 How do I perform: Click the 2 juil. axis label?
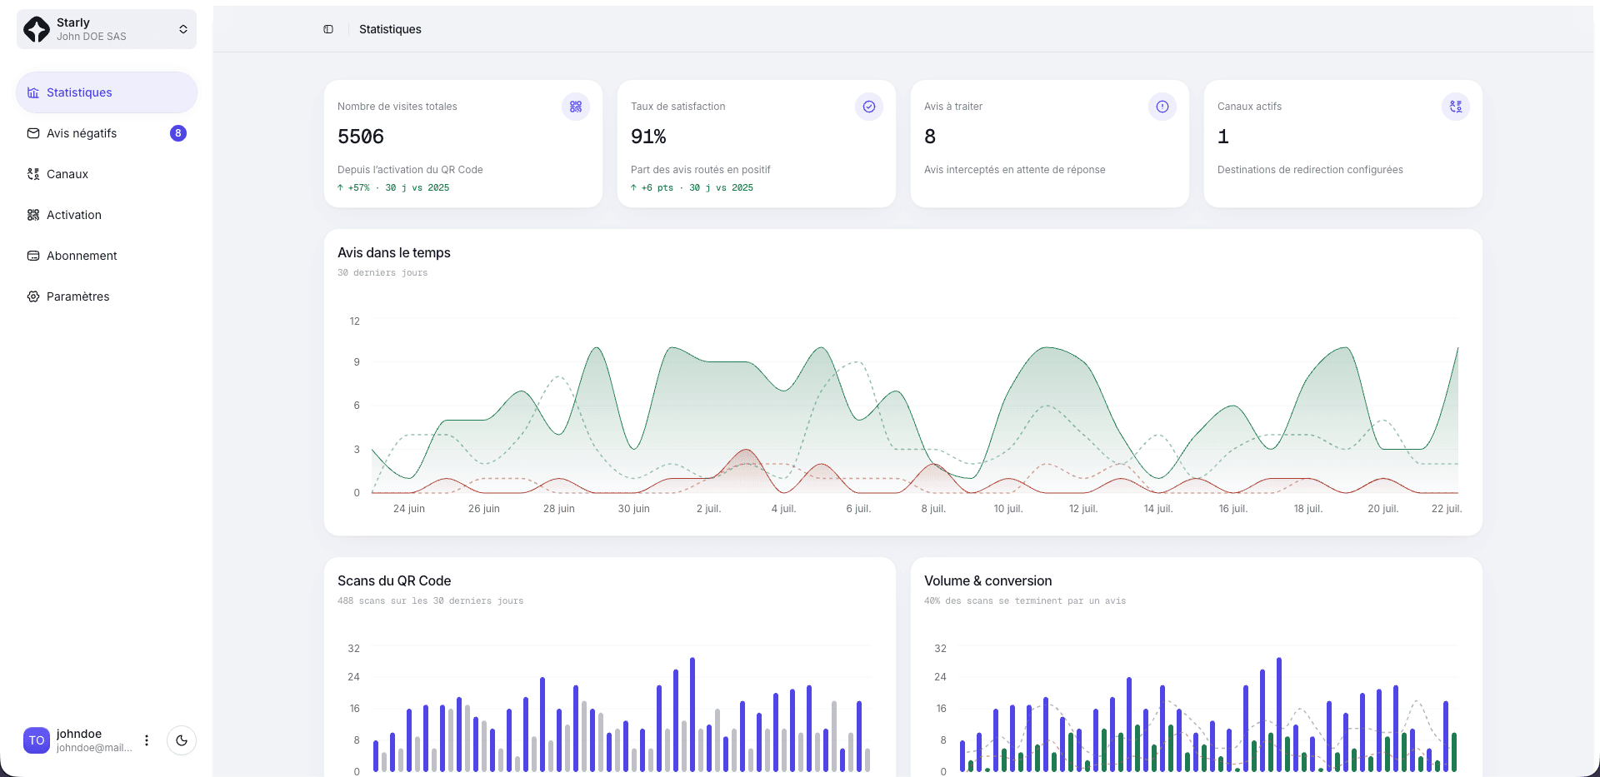tap(708, 509)
